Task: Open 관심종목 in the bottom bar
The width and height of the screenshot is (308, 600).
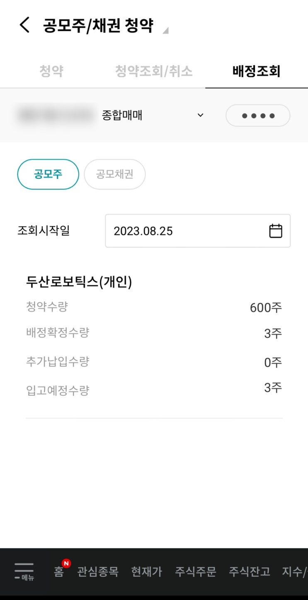Action: pyautogui.click(x=98, y=571)
